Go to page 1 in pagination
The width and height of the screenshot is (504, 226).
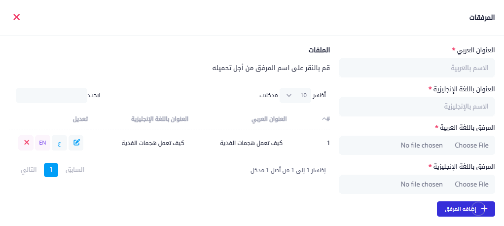click(x=51, y=170)
